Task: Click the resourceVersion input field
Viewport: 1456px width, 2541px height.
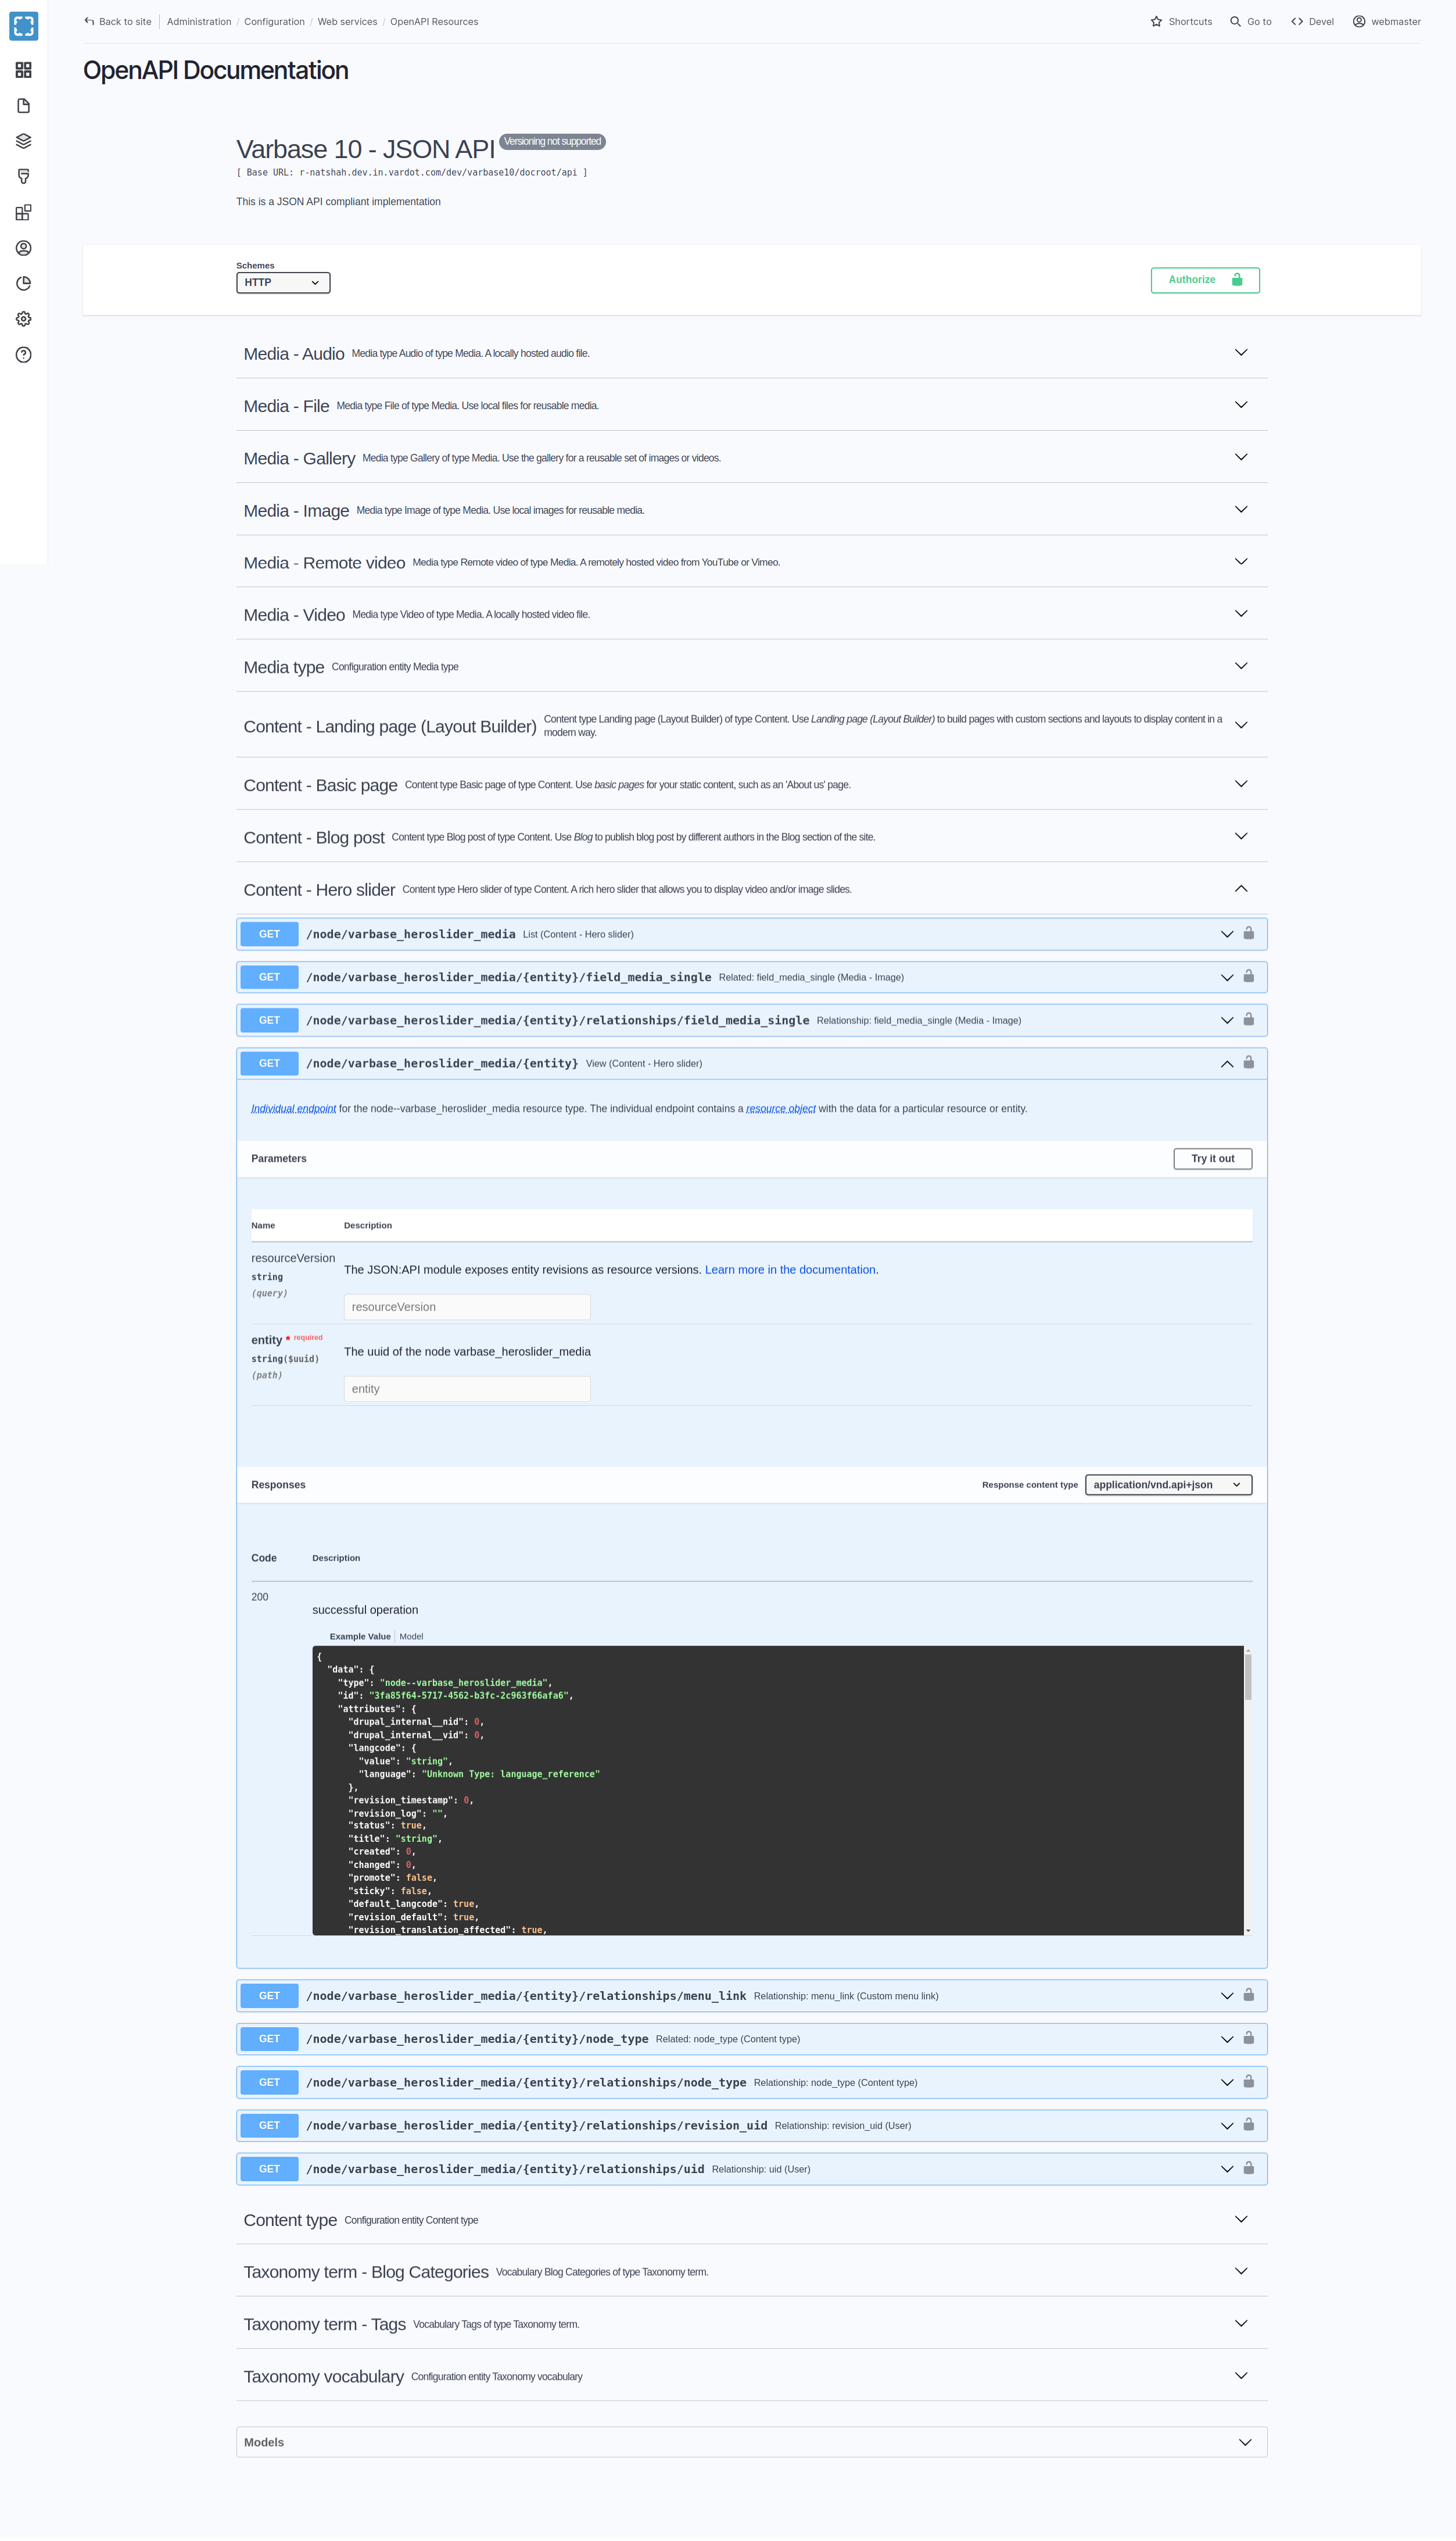Action: pyautogui.click(x=467, y=1307)
